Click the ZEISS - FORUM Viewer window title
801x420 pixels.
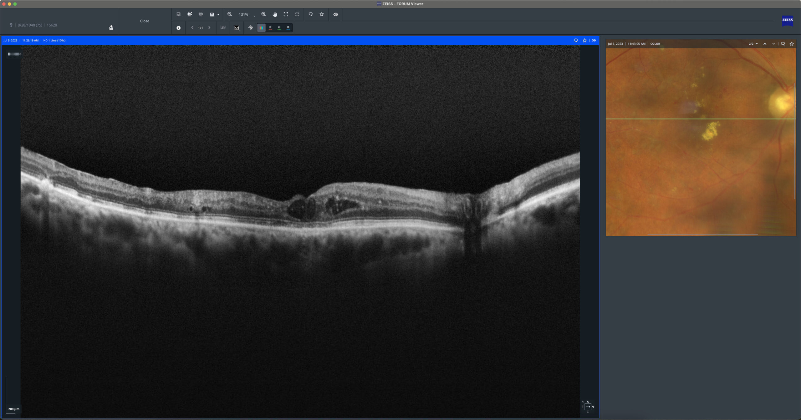[x=402, y=4]
